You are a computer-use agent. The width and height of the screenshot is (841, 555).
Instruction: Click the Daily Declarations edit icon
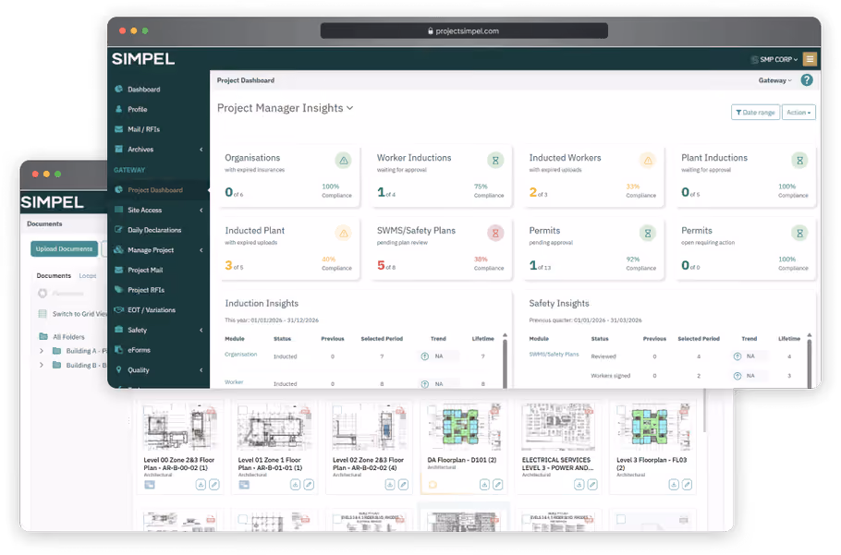118,230
